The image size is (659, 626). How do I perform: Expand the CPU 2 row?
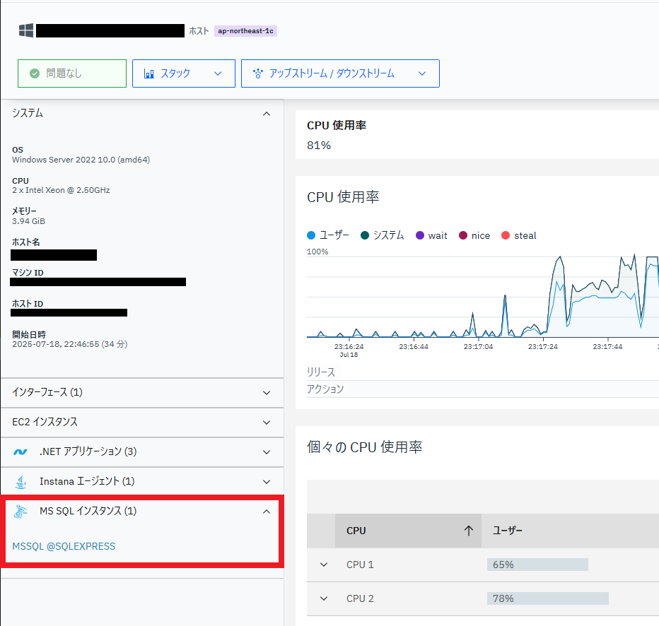pyautogui.click(x=324, y=598)
